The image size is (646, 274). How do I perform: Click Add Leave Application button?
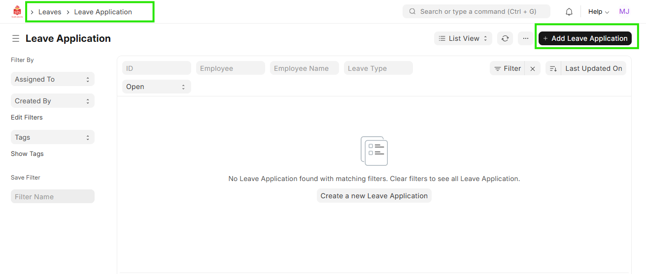click(585, 38)
